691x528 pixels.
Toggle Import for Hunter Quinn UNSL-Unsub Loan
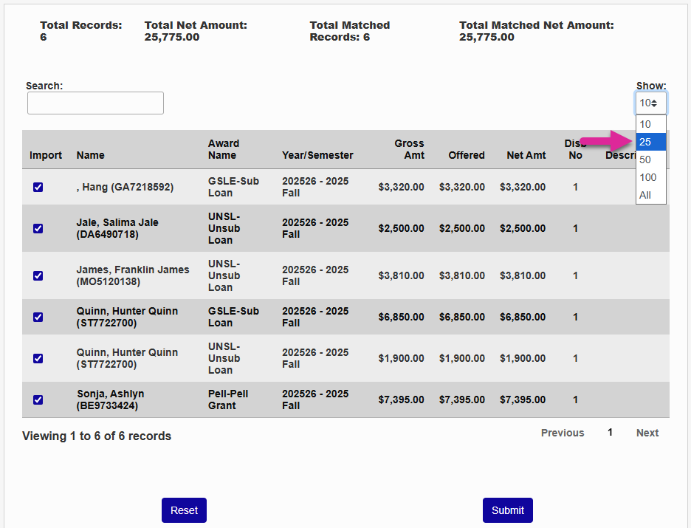38,359
